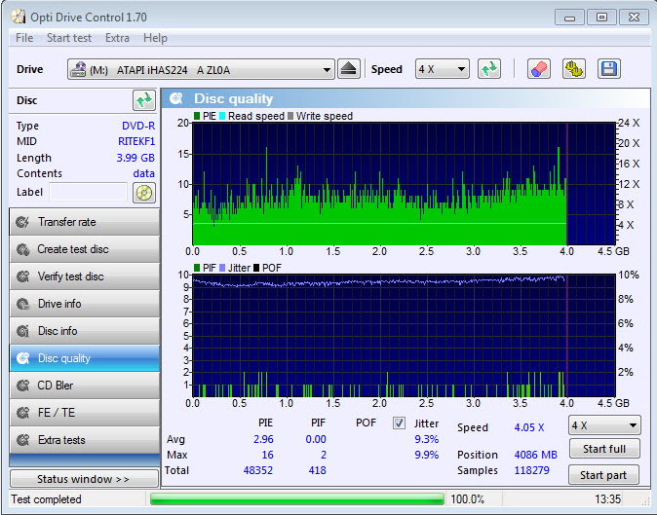The height and width of the screenshot is (515, 657).
Task: Expand the test speed 4 X dropdown
Action: [604, 425]
